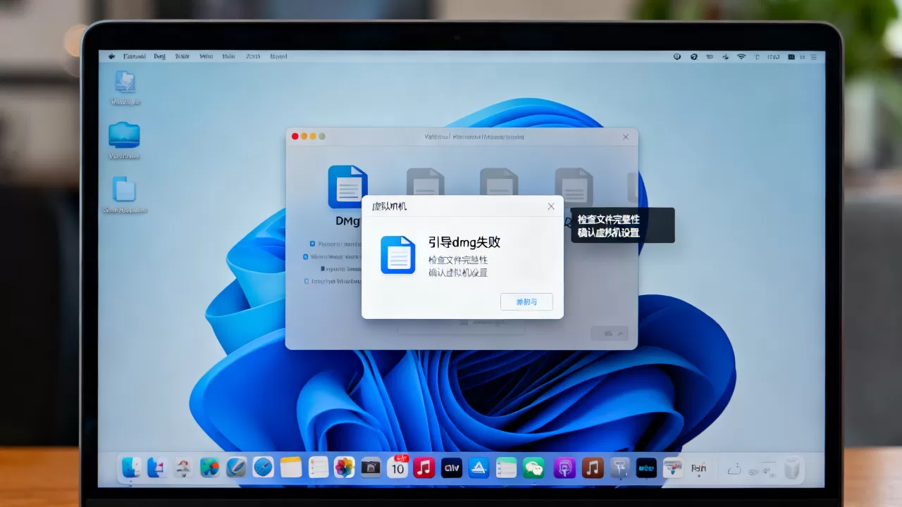Open the brown music note app
The width and height of the screenshot is (902, 507).
click(593, 467)
